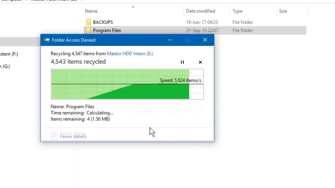Viewport: 335px width, 188px height.
Task: Toggle sort order using the Name column arrow
Action: [x=133, y=7]
